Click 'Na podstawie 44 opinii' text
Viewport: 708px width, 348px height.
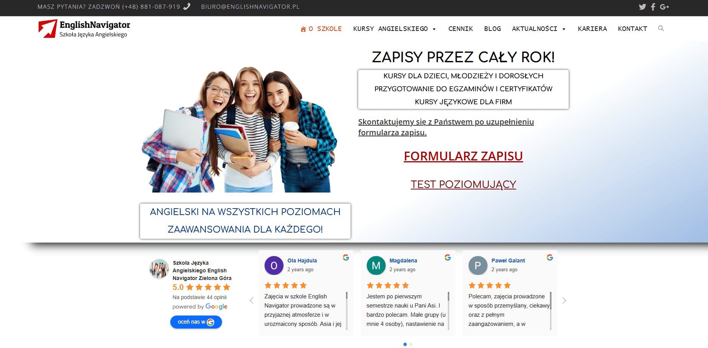[199, 297]
